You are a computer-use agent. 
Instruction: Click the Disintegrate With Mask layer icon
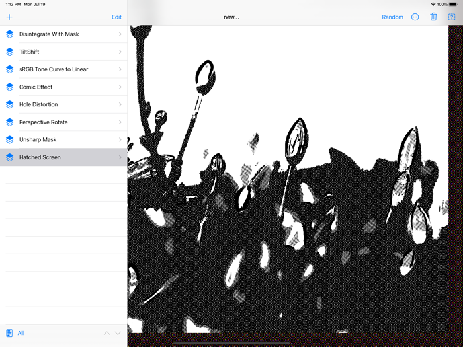(10, 34)
